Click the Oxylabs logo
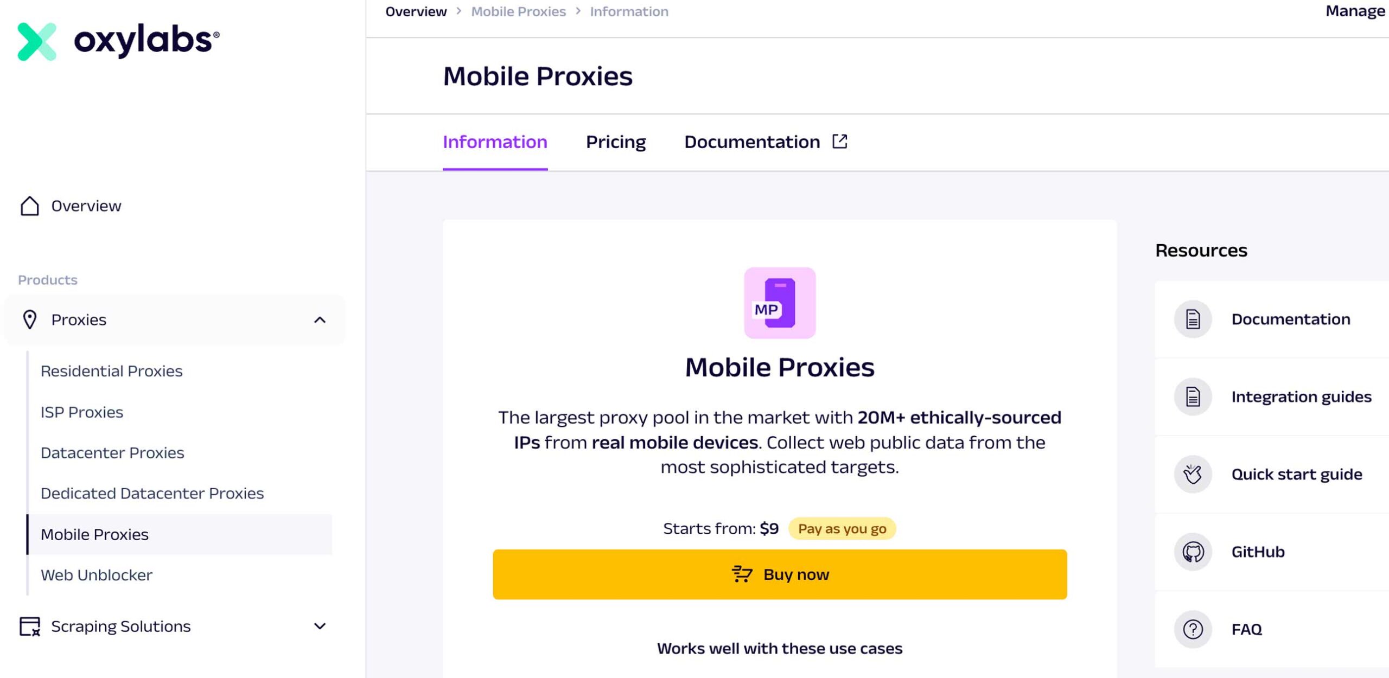Viewport: 1389px width, 678px height. [118, 41]
